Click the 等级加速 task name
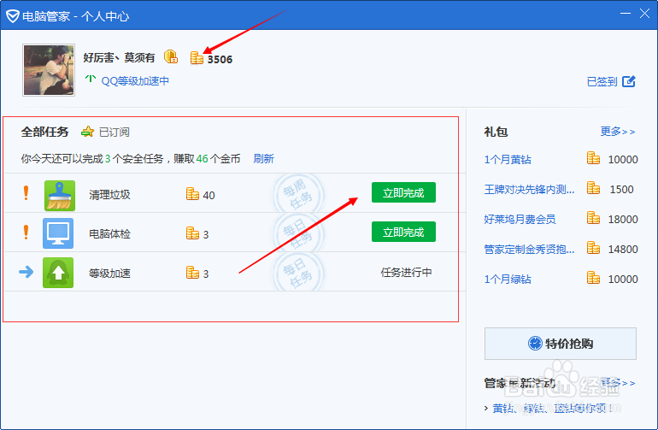This screenshot has width=658, height=430. pos(109,274)
